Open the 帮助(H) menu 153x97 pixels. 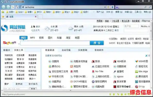pyautogui.click(x=147, y=12)
